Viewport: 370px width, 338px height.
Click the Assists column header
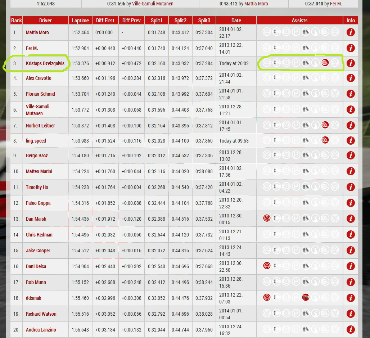click(x=300, y=20)
